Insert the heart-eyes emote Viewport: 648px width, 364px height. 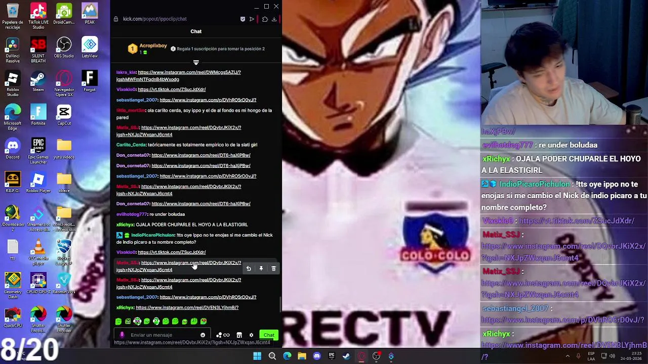[204, 321]
